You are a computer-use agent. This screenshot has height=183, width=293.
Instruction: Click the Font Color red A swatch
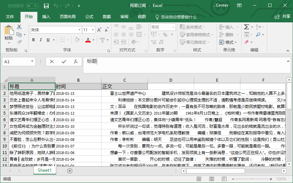(88, 40)
